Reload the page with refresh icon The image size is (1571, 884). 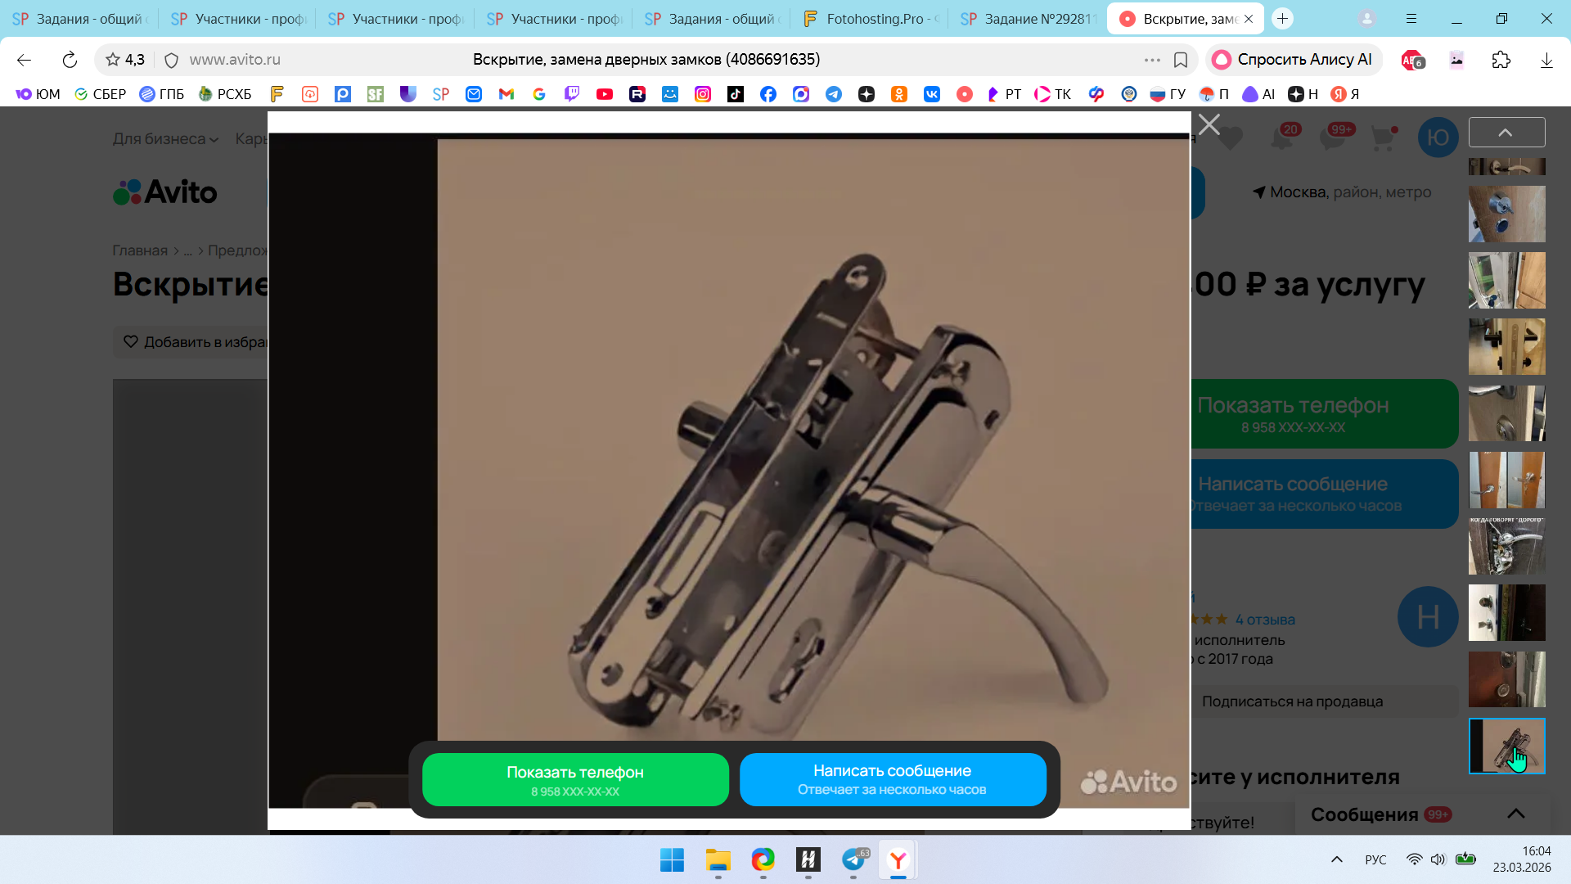pos(70,60)
